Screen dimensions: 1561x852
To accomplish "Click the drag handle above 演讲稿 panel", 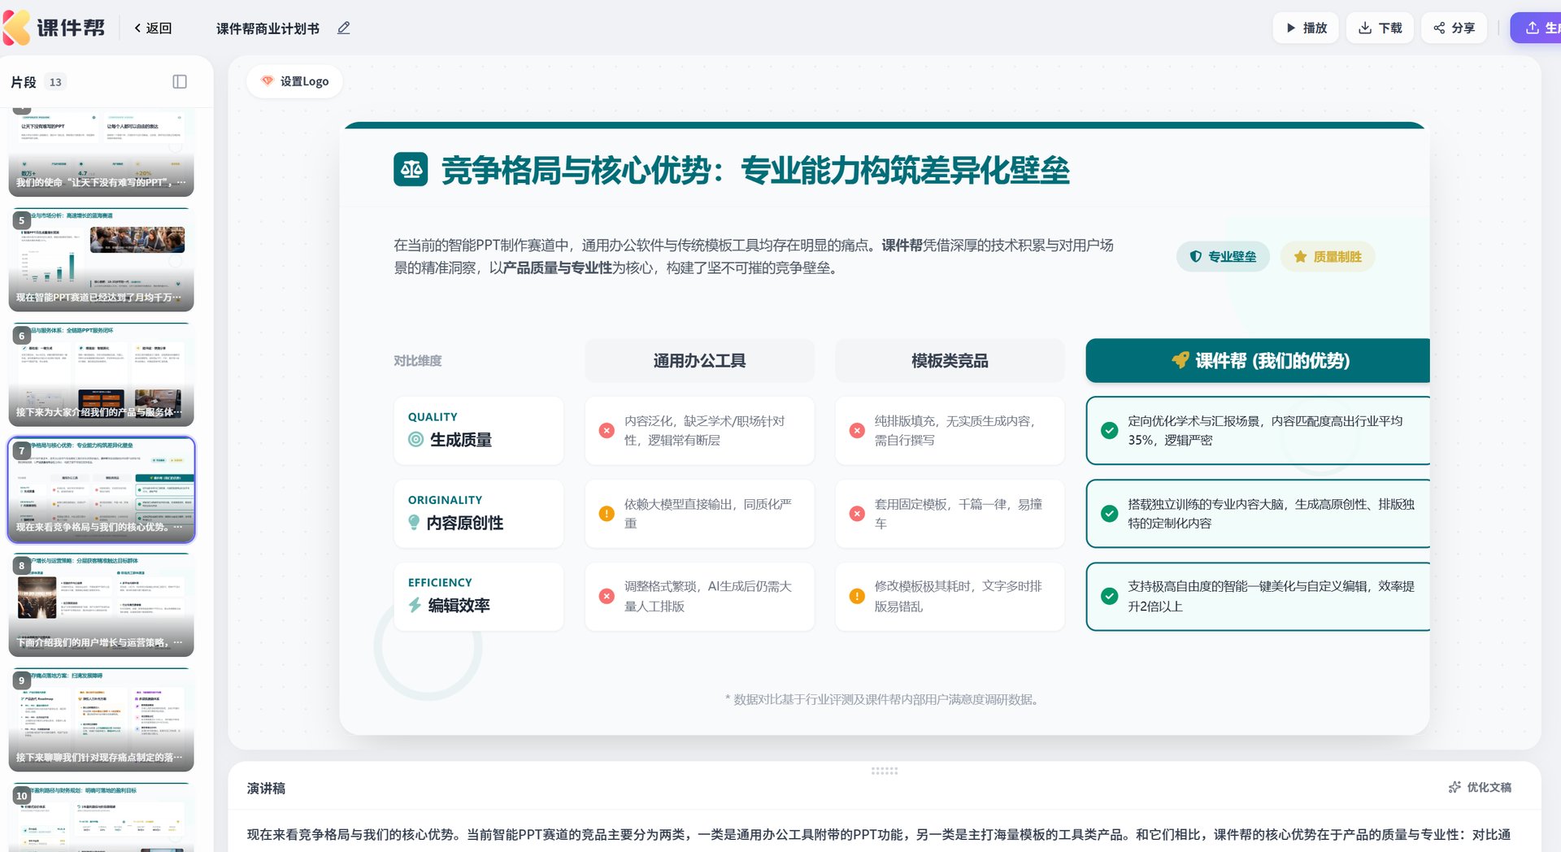I will (885, 770).
